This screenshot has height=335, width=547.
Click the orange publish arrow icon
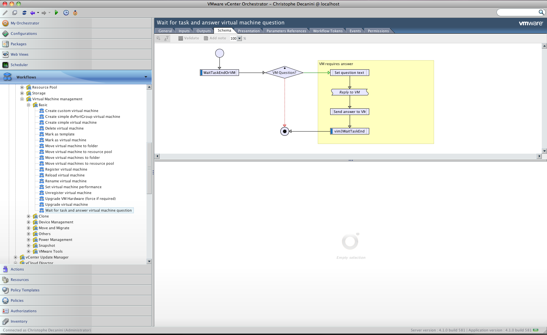[75, 13]
